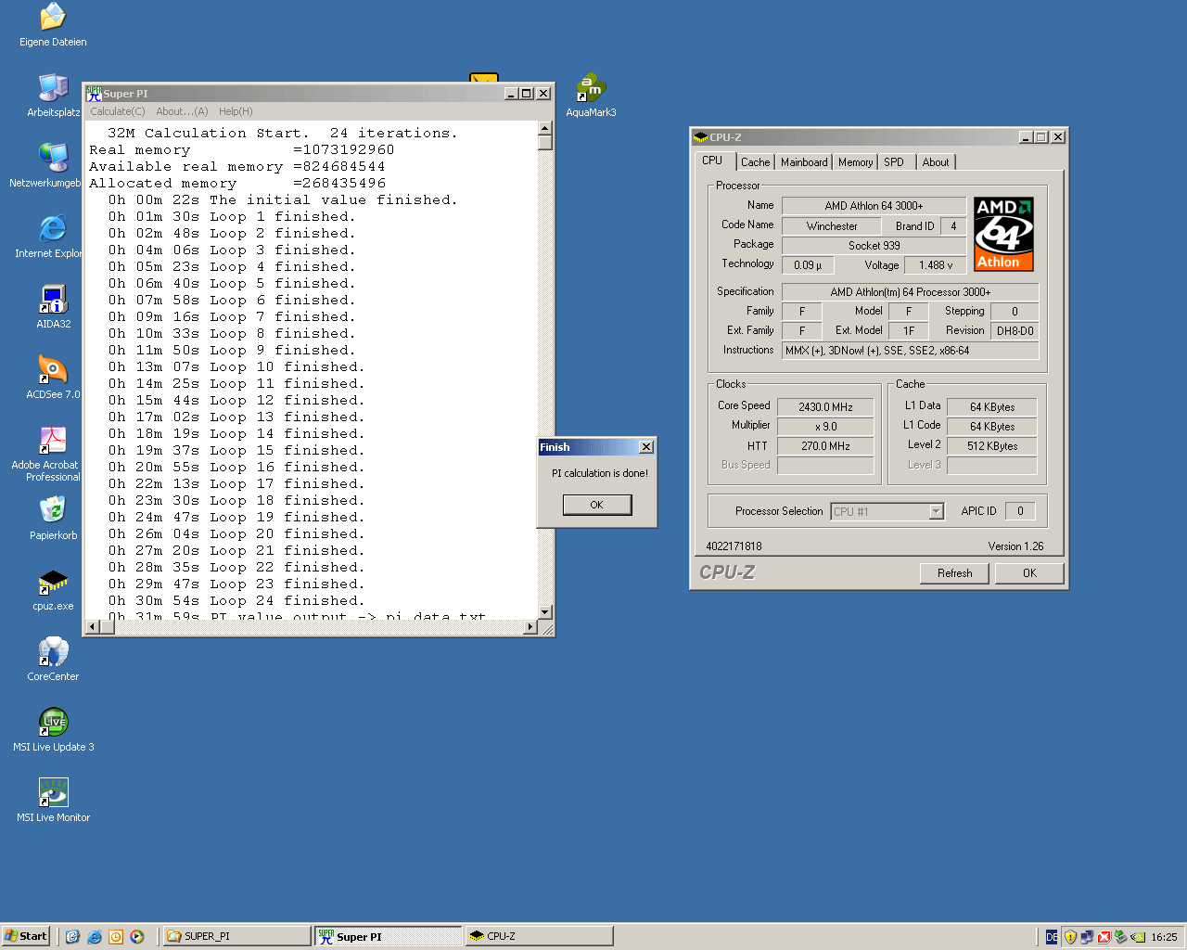Activate Super PI taskbar button
The height and width of the screenshot is (950, 1187).
tap(389, 937)
